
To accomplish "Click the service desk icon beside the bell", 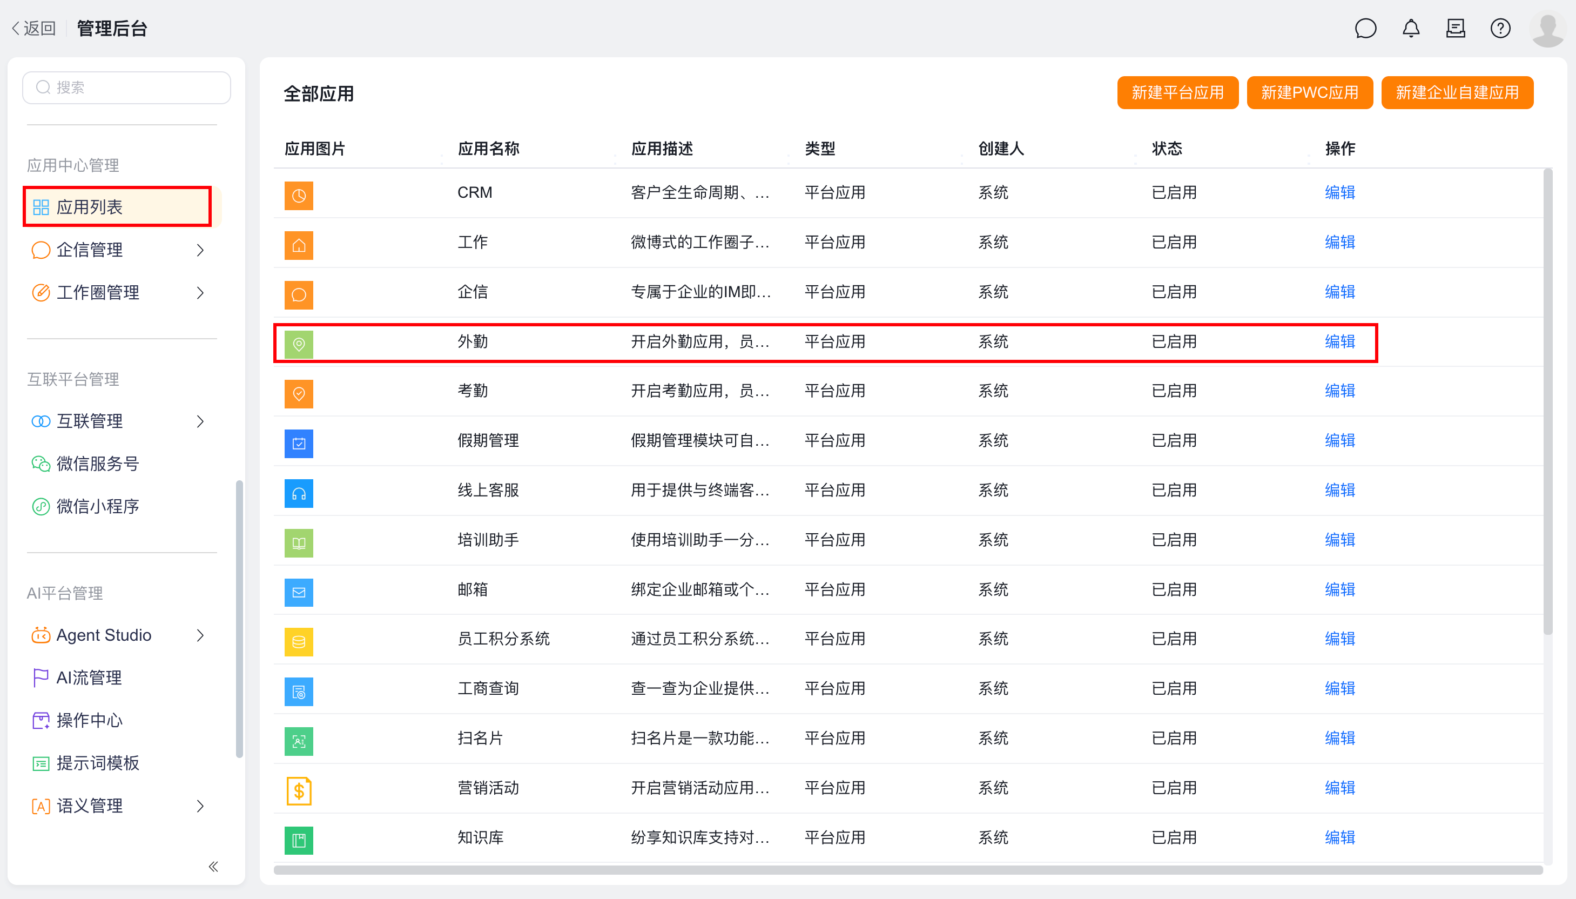I will coord(1456,29).
